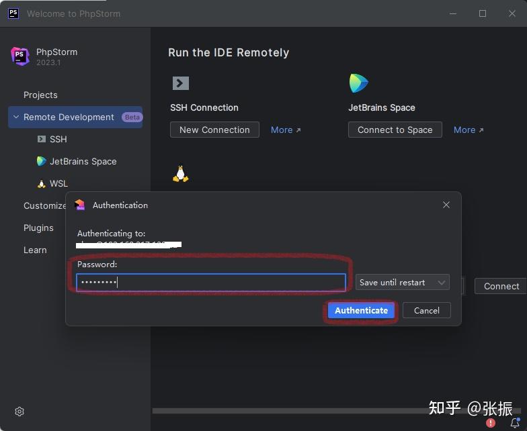Click the JetBrains Space icon in the sidebar
Viewport: 527px width, 431px height.
42,161
